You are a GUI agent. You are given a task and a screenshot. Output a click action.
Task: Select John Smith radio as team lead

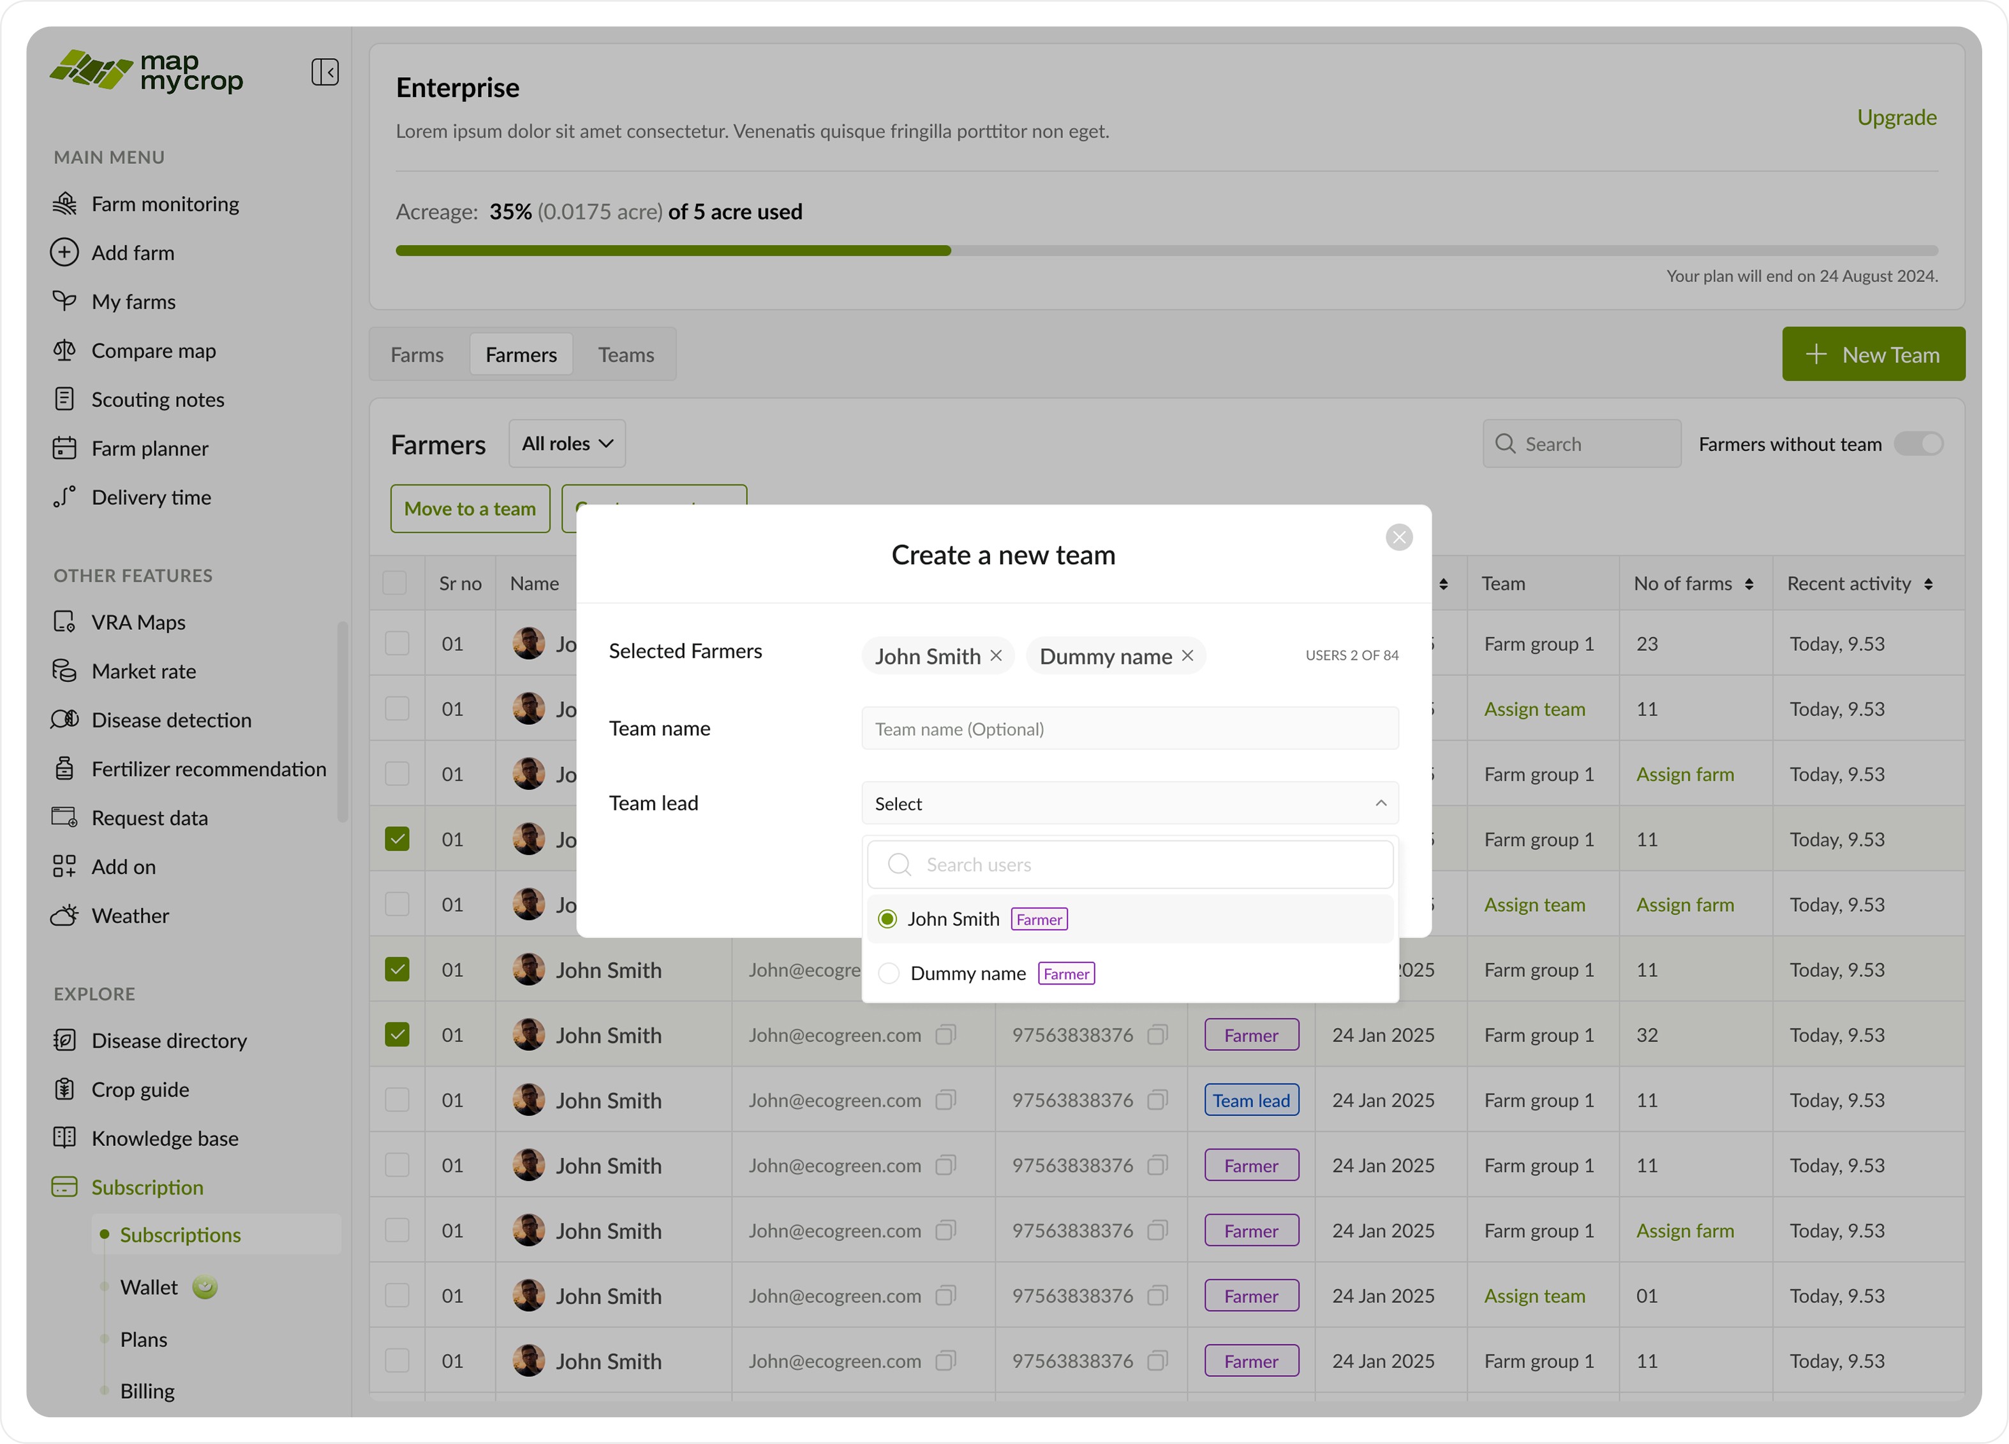(x=887, y=919)
